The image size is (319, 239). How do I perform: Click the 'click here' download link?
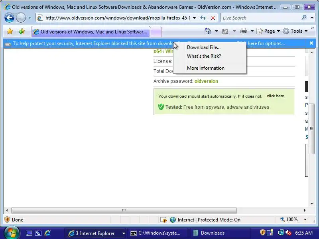(276, 96)
